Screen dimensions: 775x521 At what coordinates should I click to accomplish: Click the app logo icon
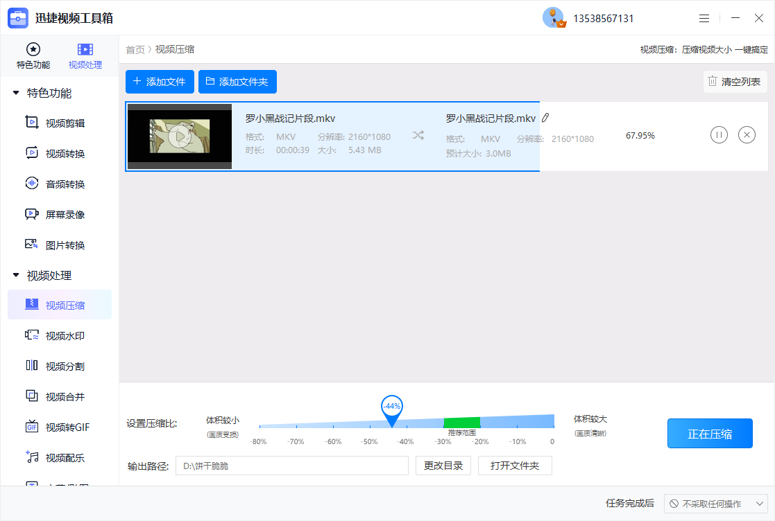[x=18, y=18]
